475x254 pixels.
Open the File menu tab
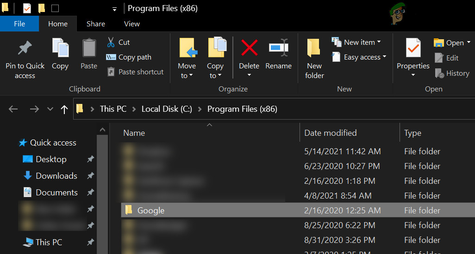(x=19, y=24)
